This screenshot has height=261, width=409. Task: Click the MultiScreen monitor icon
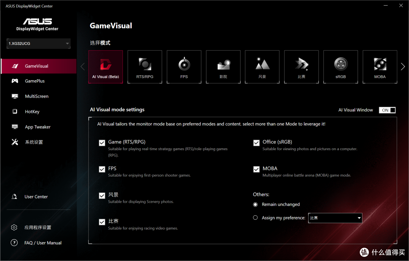15,96
